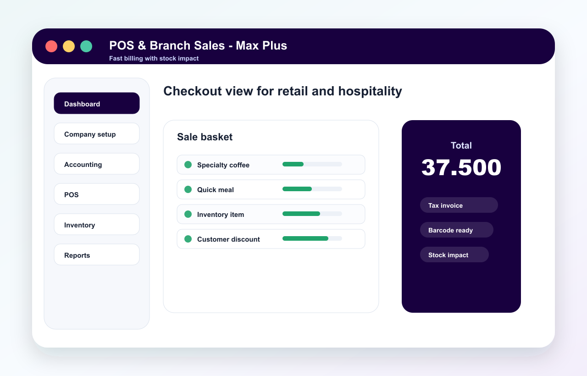This screenshot has height=376, width=587.
Task: Open the Dashboard sidebar item
Action: 97,103
